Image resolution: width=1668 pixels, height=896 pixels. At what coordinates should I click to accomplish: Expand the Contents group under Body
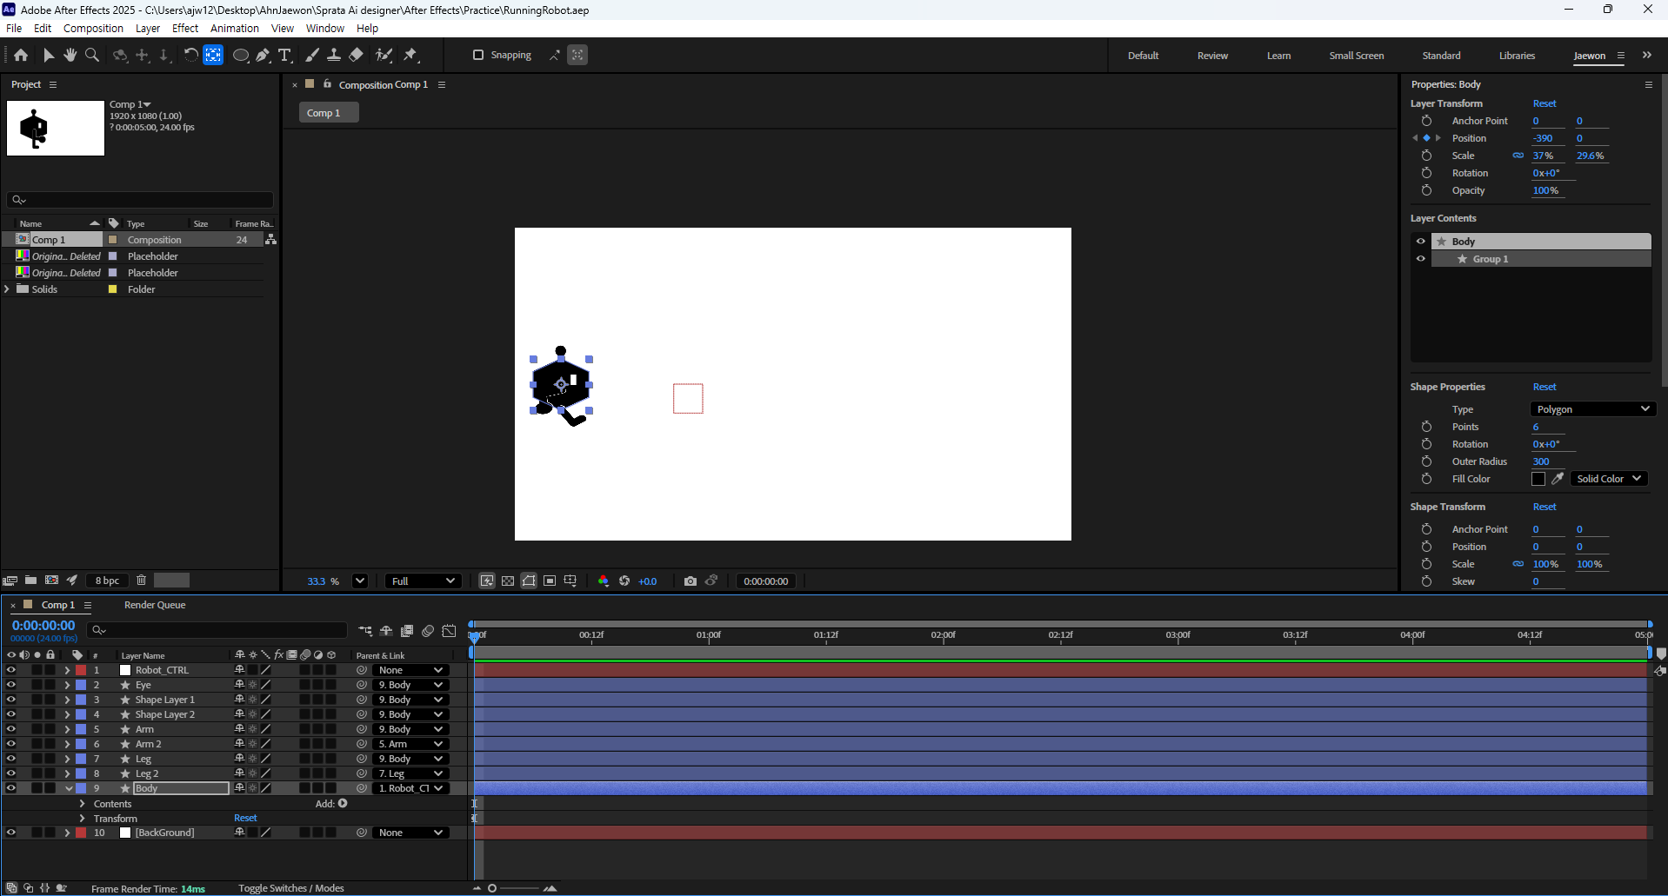pos(83,804)
